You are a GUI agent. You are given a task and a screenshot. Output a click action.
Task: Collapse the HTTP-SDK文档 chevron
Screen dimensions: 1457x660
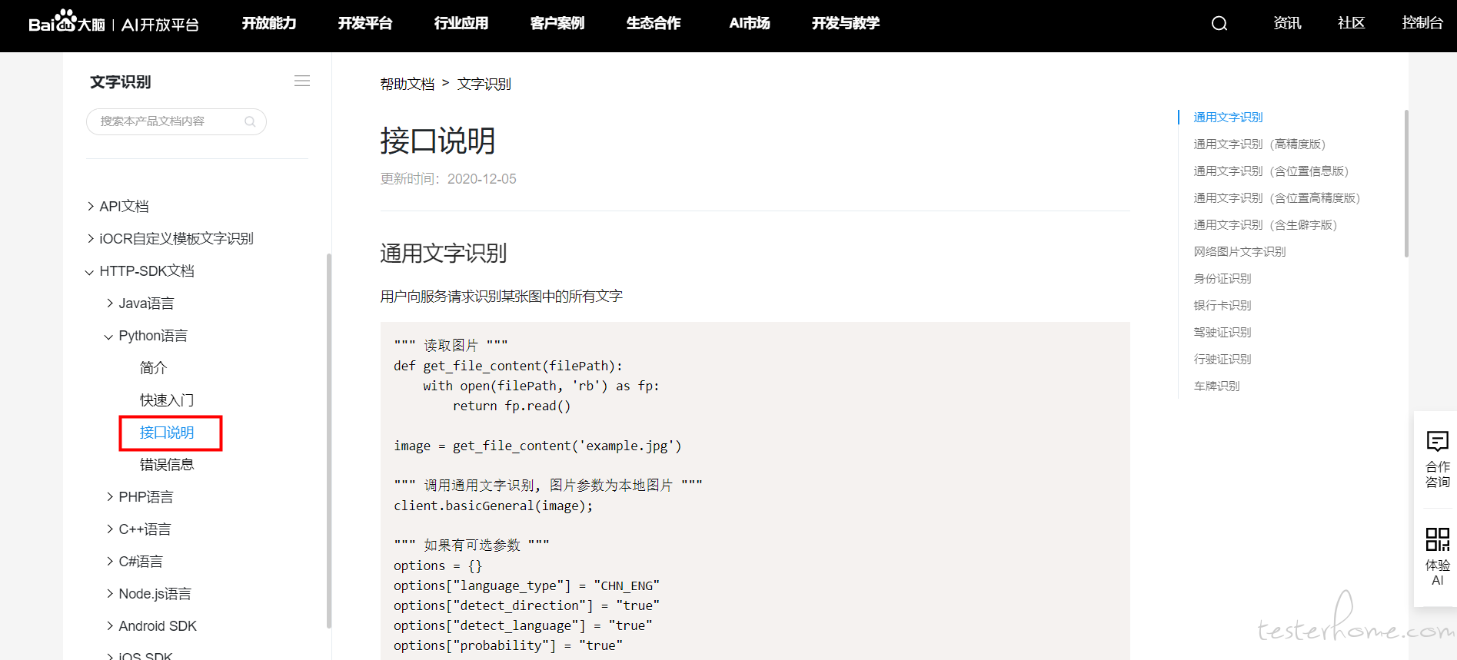[x=90, y=271]
